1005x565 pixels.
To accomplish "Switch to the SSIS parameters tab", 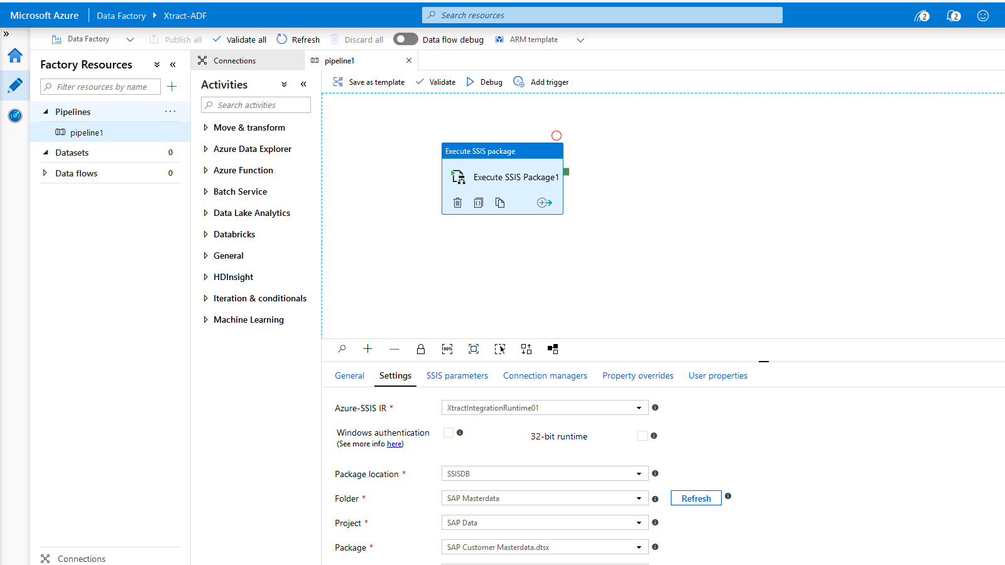I will point(457,375).
